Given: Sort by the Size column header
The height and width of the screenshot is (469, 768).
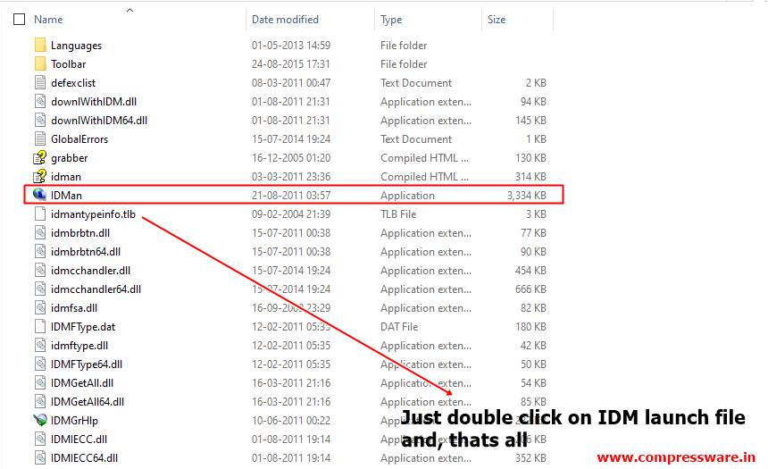Looking at the screenshot, I should pyautogui.click(x=497, y=20).
